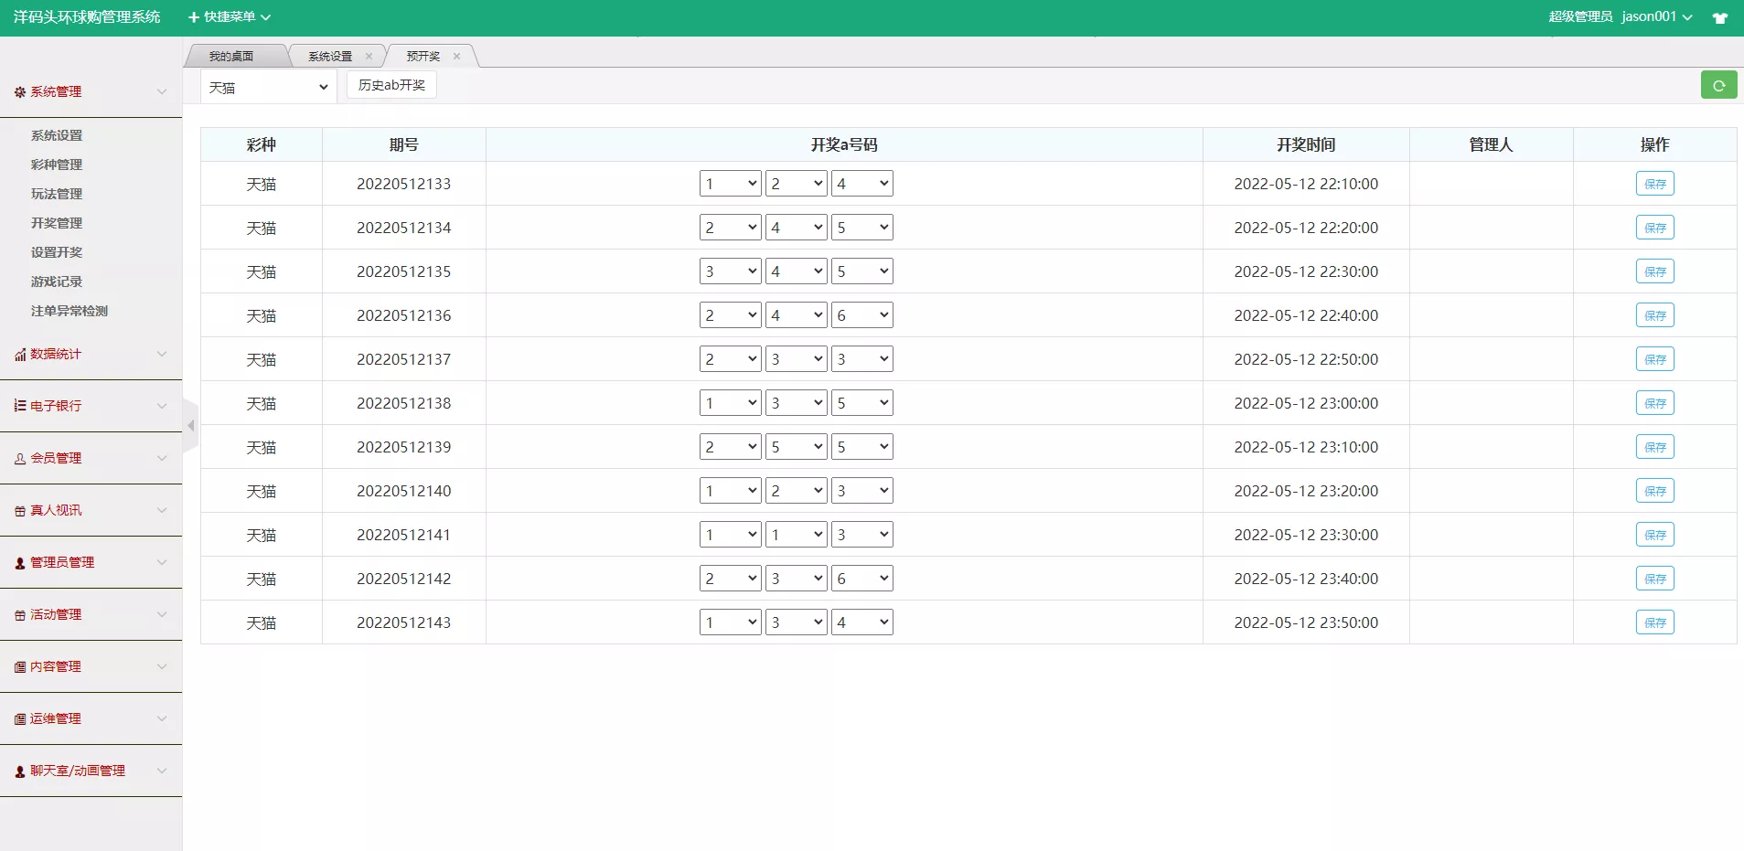Switch to the 我的桌面 tab
This screenshot has width=1744, height=851.
coord(231,57)
